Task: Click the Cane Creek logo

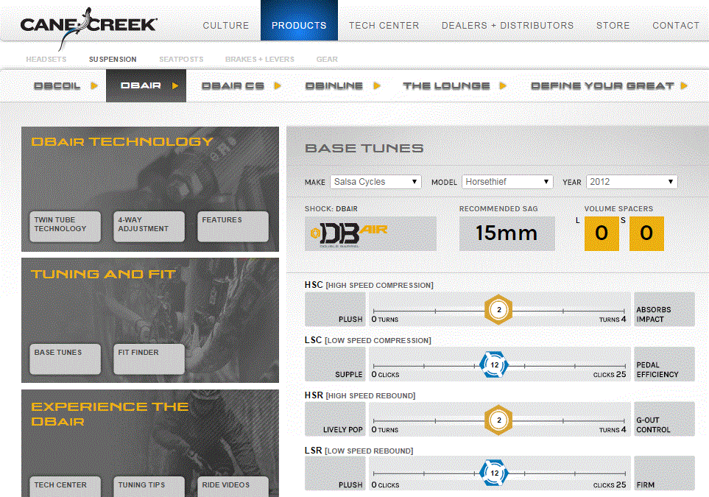Action: pyautogui.click(x=88, y=25)
